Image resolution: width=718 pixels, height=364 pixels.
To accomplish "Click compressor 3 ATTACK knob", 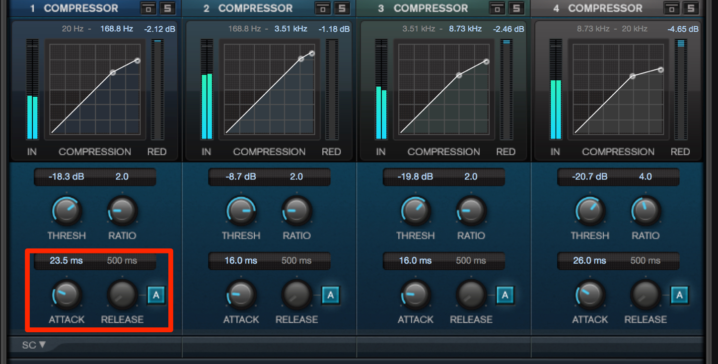I will (416, 295).
